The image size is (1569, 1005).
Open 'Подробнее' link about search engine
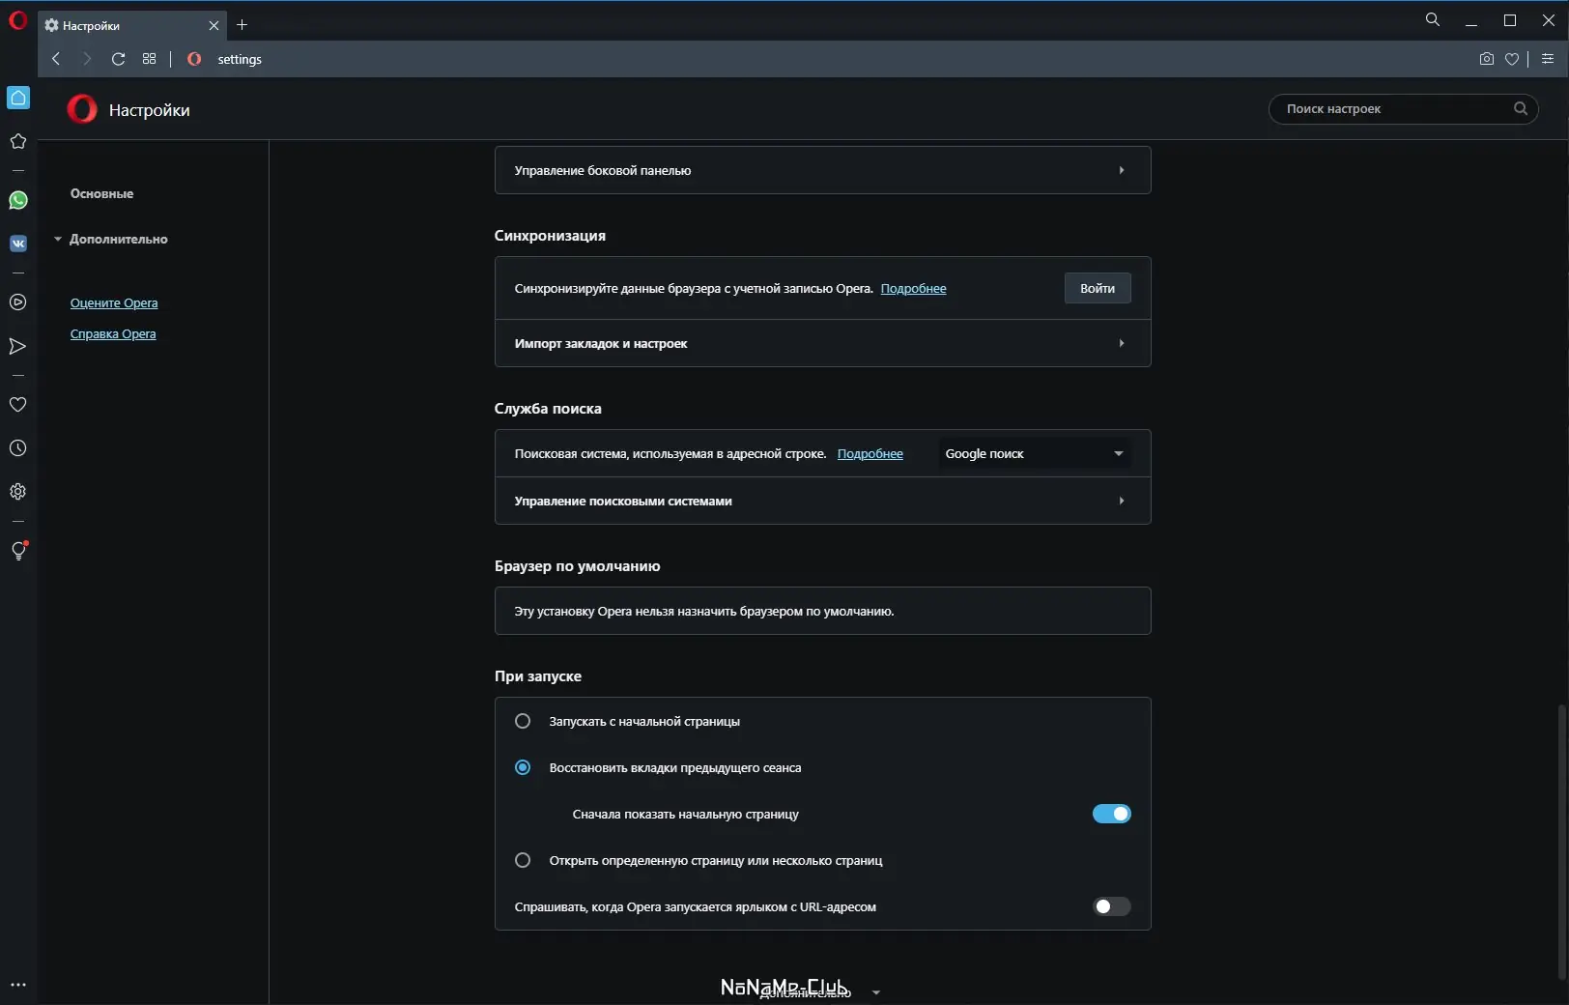(x=870, y=453)
